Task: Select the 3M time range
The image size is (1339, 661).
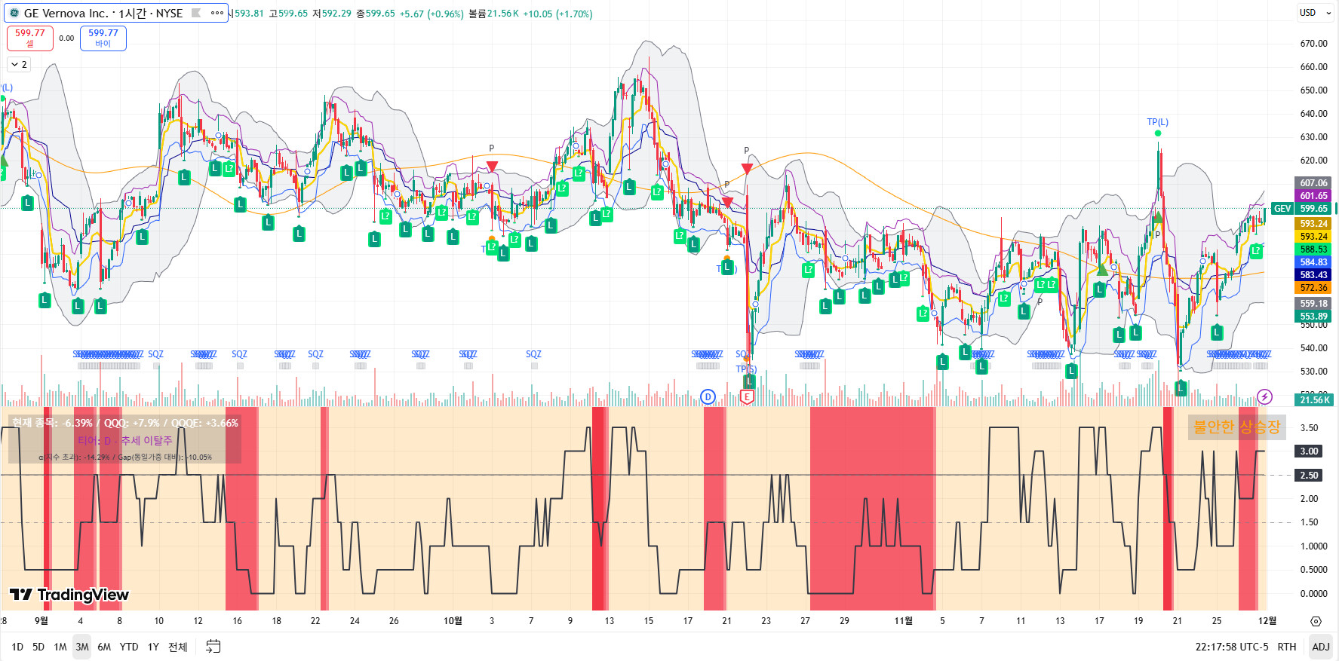Action: [x=82, y=647]
